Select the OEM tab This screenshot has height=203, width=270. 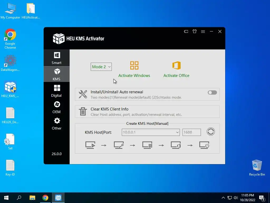[x=57, y=107]
